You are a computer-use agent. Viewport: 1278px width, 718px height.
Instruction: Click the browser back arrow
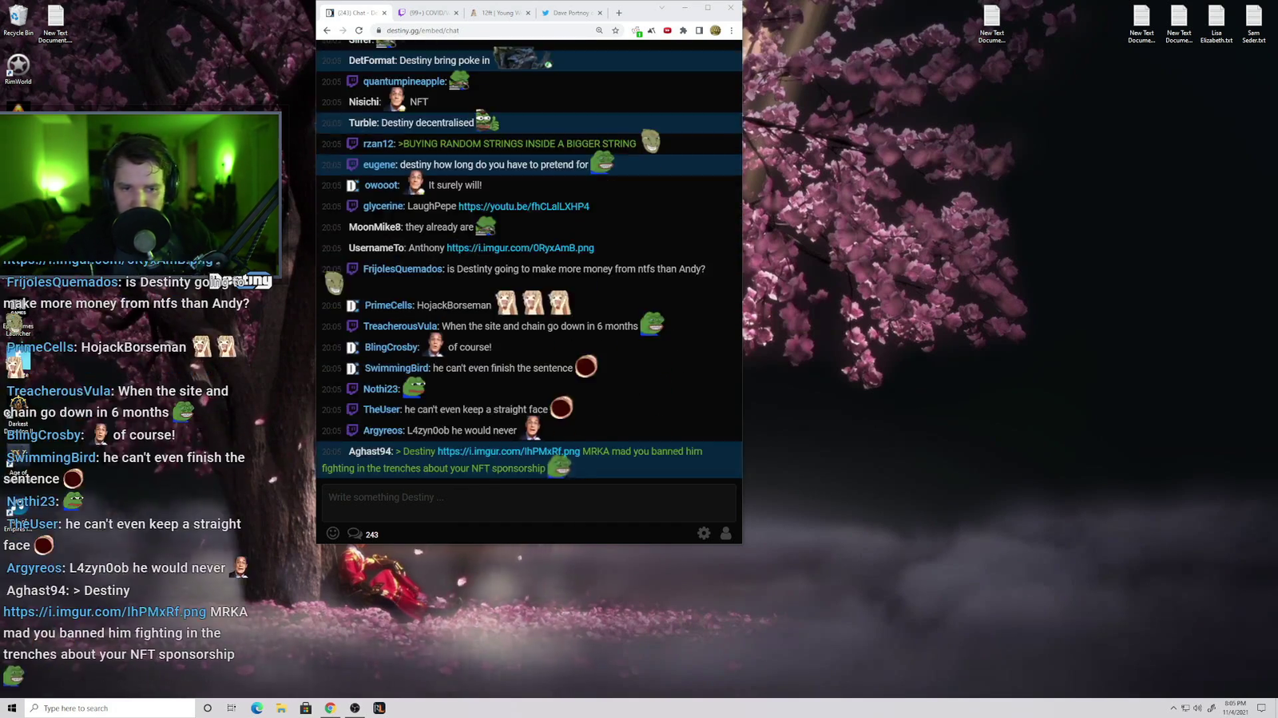[x=327, y=30]
